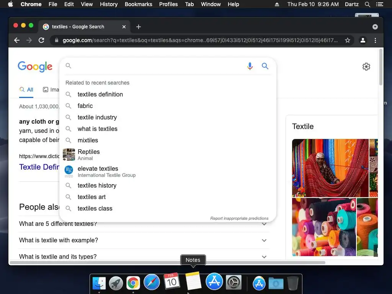Pick the 'textiles history' suggestion

pyautogui.click(x=168, y=186)
